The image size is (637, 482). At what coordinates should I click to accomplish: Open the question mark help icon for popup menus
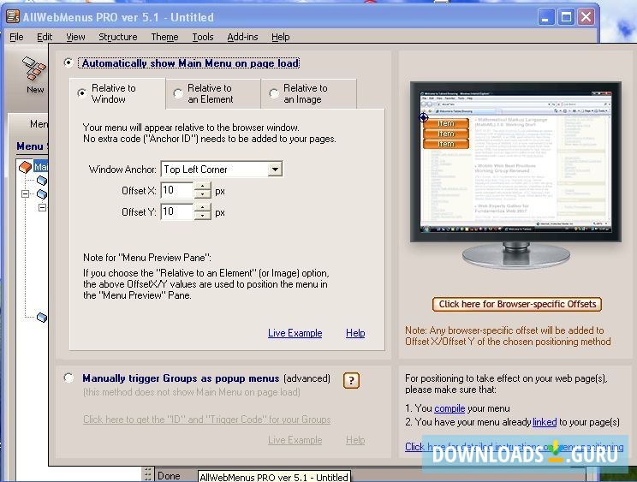[x=351, y=380]
